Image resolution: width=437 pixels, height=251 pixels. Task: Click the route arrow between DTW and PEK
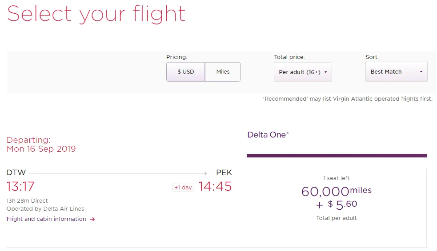tap(118, 173)
